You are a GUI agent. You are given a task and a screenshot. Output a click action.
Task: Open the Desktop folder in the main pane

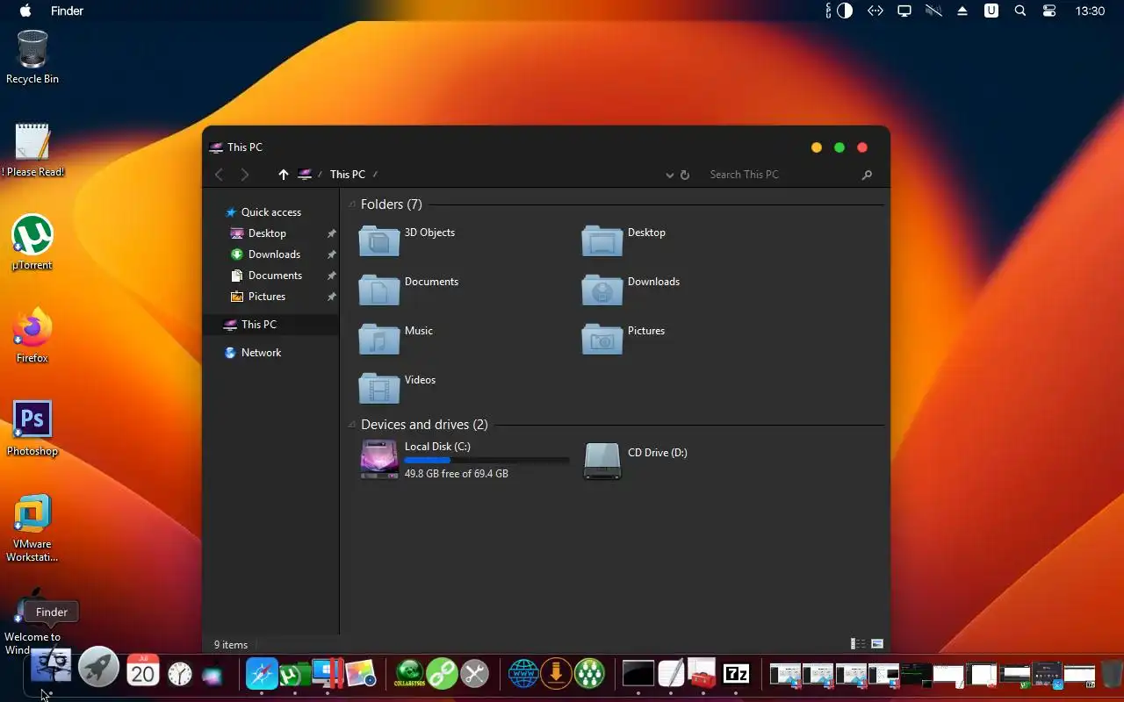(x=624, y=240)
